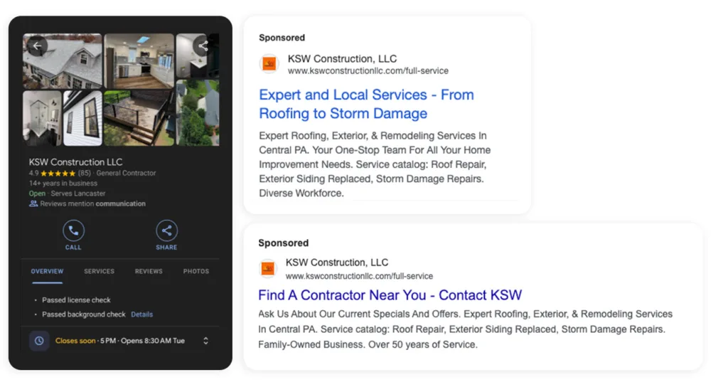Tap the share icon over the photo gallery
Image resolution: width=728 pixels, height=387 pixels.
pos(203,46)
